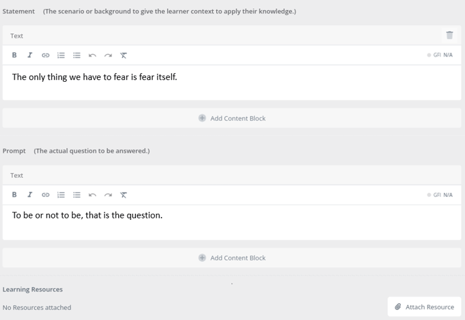
Task: Clear formatting in Prompt editor toolbar
Action: [124, 195]
